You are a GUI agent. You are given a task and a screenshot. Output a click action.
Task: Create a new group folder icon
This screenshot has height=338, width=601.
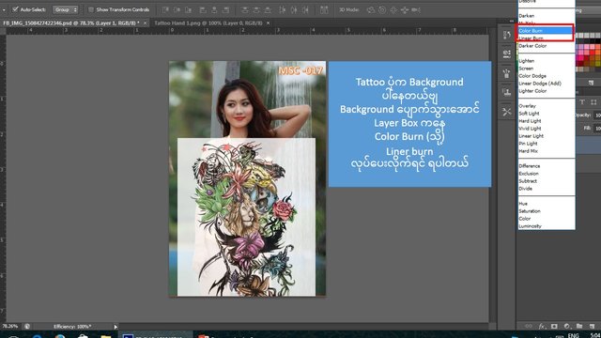click(579, 327)
